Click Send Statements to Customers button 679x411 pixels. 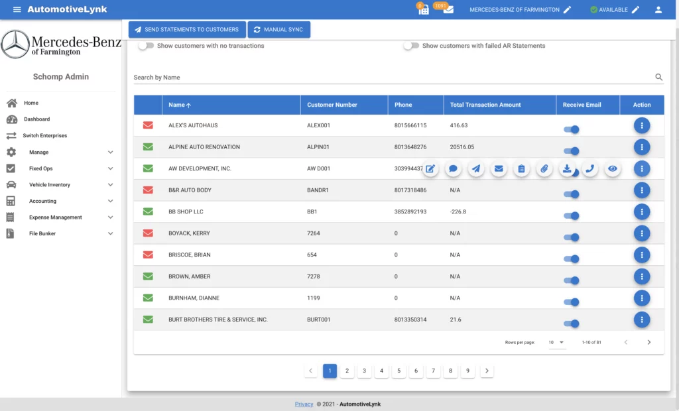(x=187, y=29)
